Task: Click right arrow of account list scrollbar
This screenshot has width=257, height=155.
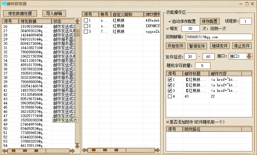Action: coord(157,150)
